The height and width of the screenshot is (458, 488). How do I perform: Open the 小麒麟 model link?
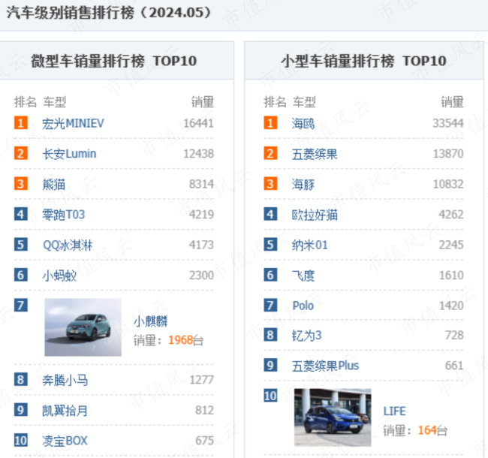[x=151, y=321]
